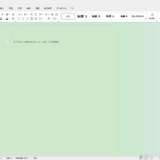
Task: Open paragraph settings dialog launcher
Action: (58, 21)
